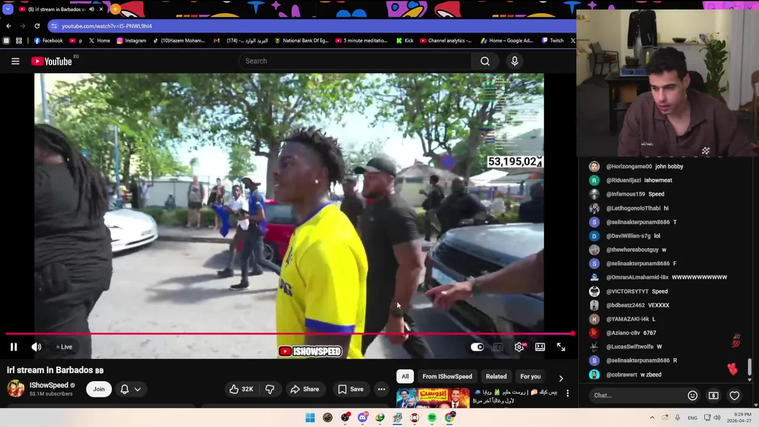Screen dimensions: 759x427
Task: Open more actions ellipsis under video
Action: 381,389
